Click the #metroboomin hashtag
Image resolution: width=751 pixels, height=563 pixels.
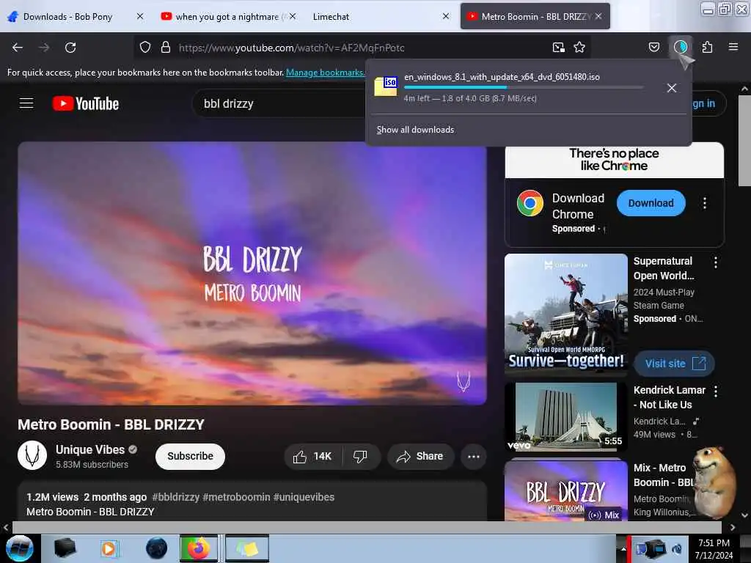[236, 498]
